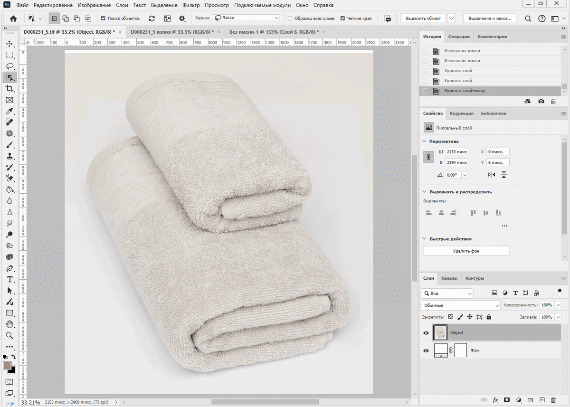The image size is (570, 407).
Task: Enable 'Образец всех слоев' checkbox
Action: (x=290, y=19)
